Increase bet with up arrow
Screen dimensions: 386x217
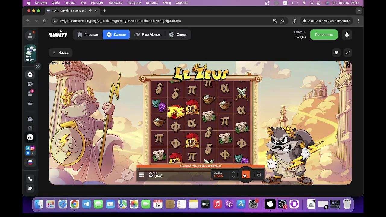(233, 172)
